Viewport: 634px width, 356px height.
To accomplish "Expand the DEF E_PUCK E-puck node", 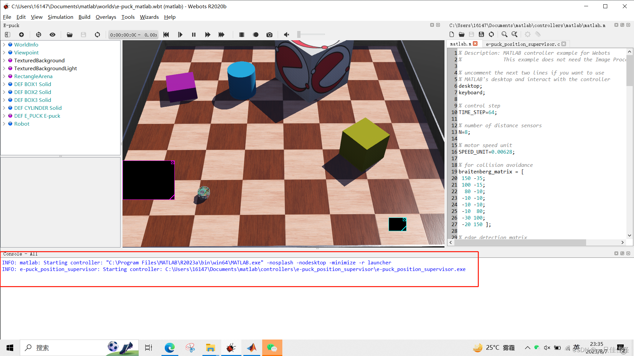I will 4,116.
